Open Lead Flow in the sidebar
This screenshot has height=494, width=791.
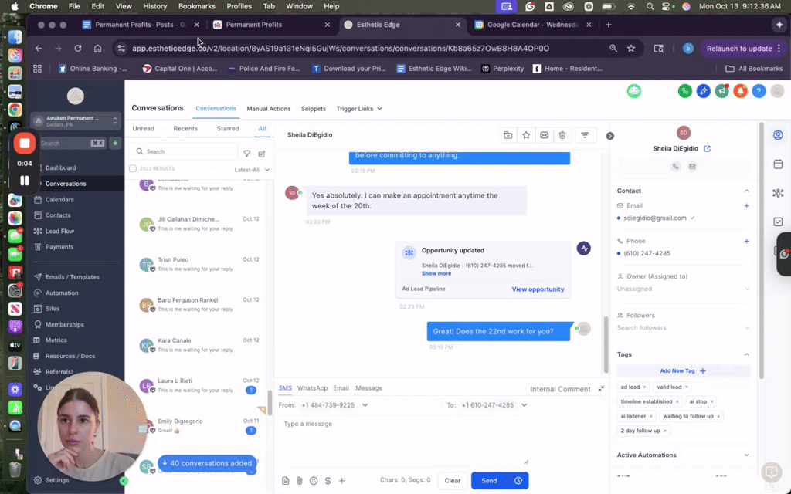click(59, 232)
